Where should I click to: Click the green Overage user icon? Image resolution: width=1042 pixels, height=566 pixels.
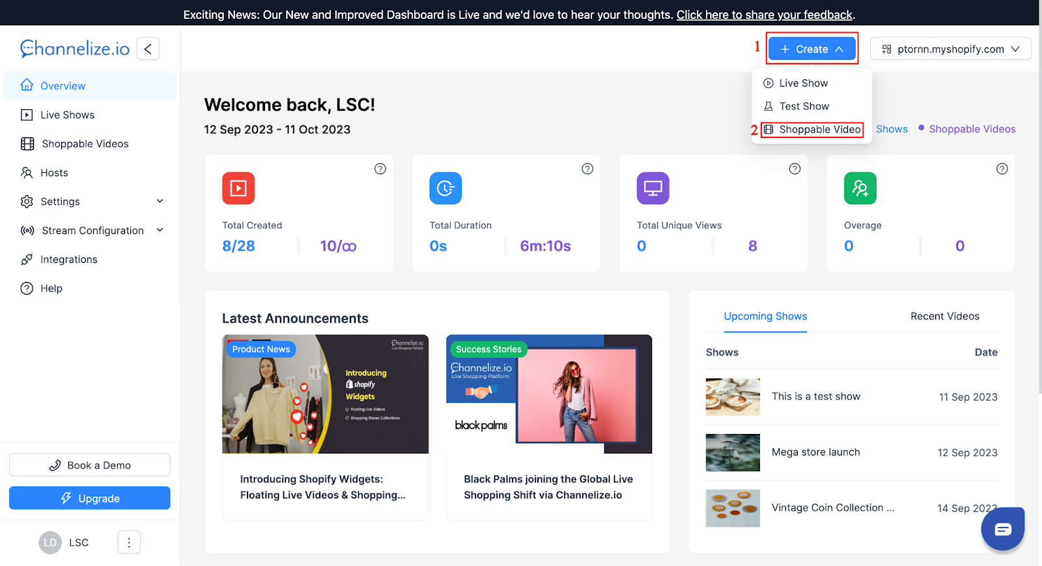click(x=860, y=188)
